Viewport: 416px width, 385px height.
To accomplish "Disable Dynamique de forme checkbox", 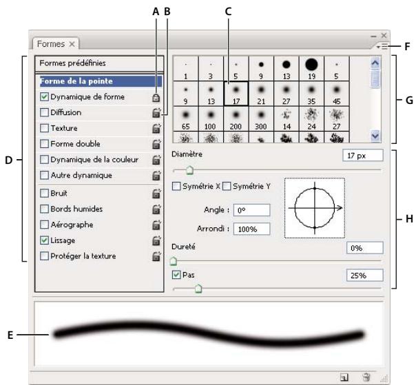I will pos(44,96).
